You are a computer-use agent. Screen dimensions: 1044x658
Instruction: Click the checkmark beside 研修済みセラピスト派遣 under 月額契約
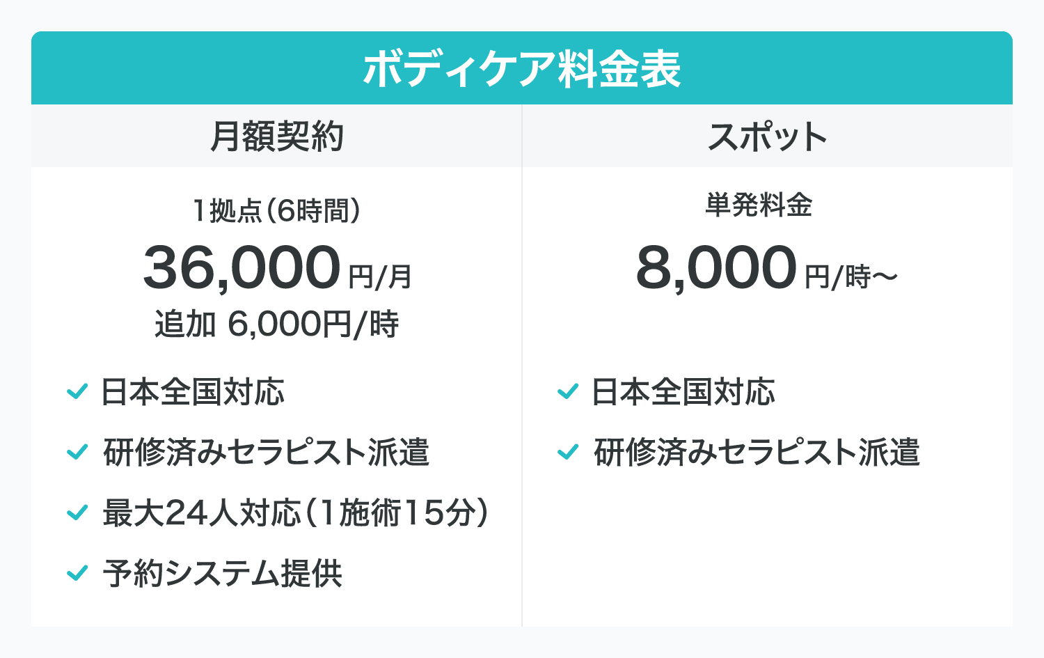[x=77, y=453]
